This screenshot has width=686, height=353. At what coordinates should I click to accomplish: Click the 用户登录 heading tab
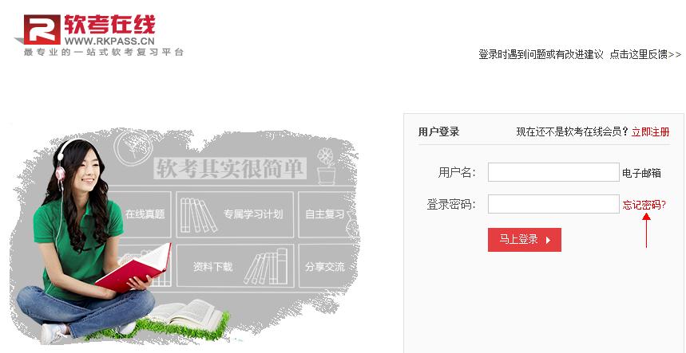click(x=438, y=131)
